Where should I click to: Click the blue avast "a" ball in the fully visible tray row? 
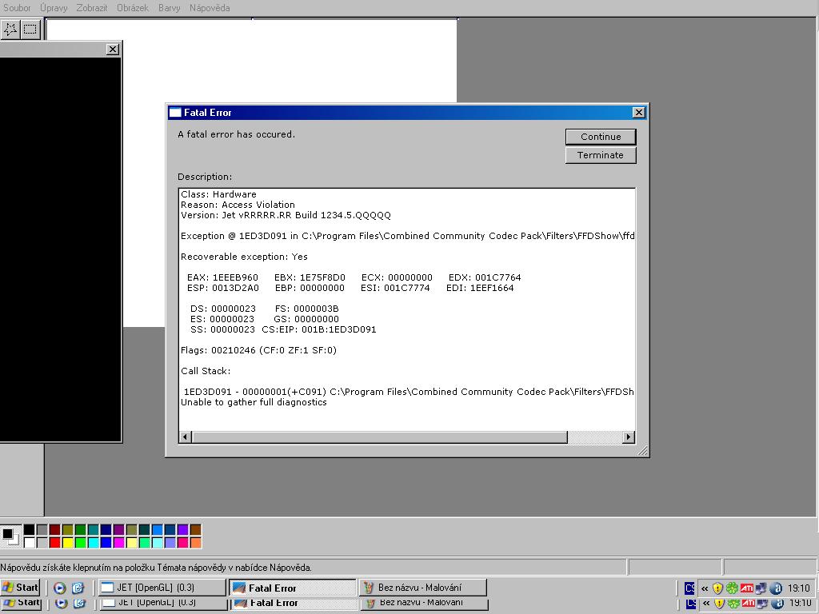click(x=776, y=588)
